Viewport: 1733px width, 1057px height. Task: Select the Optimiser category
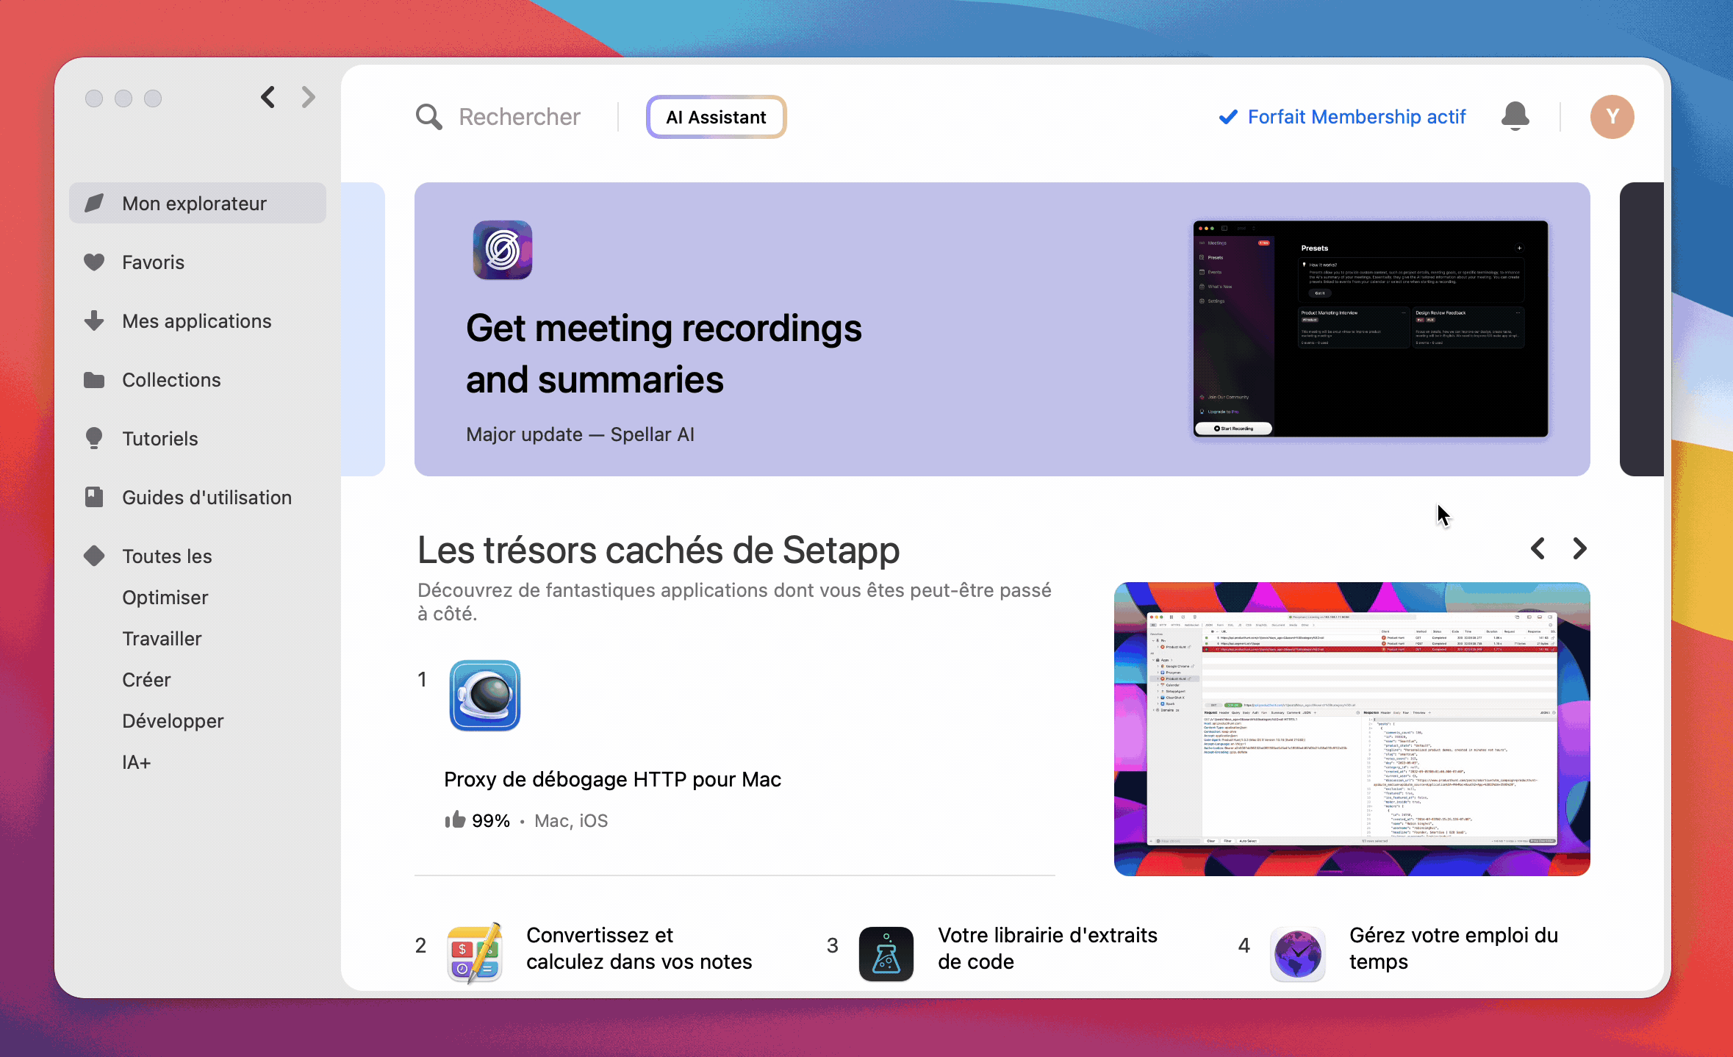click(165, 598)
